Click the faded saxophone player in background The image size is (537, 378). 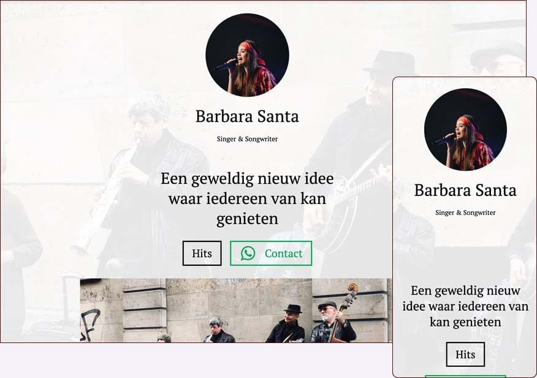(x=144, y=185)
